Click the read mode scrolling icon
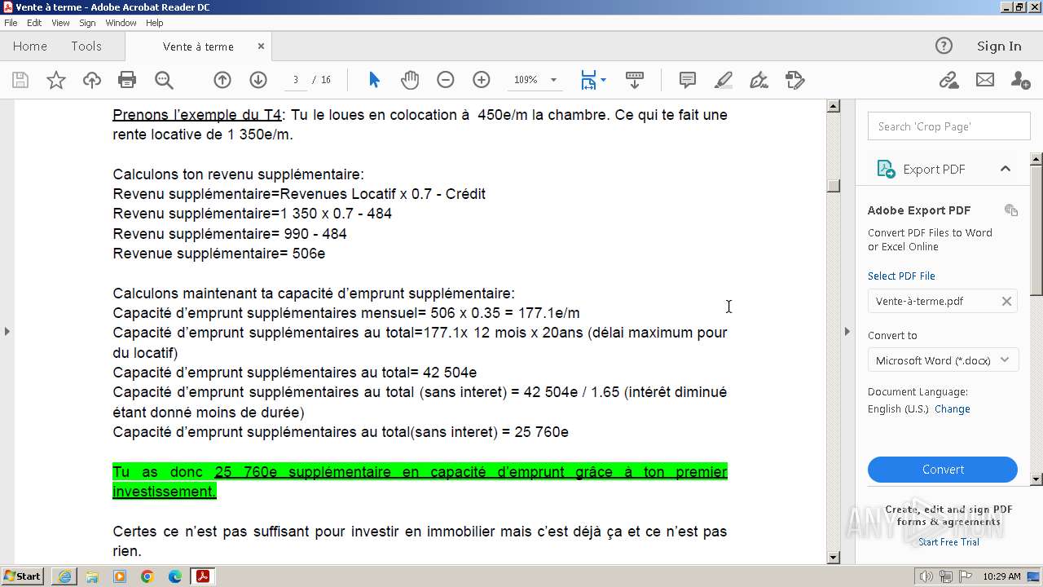Viewport: 1043px width, 587px height. (635, 80)
